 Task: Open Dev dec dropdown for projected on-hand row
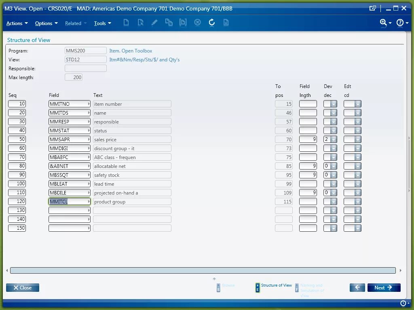tap(334, 193)
